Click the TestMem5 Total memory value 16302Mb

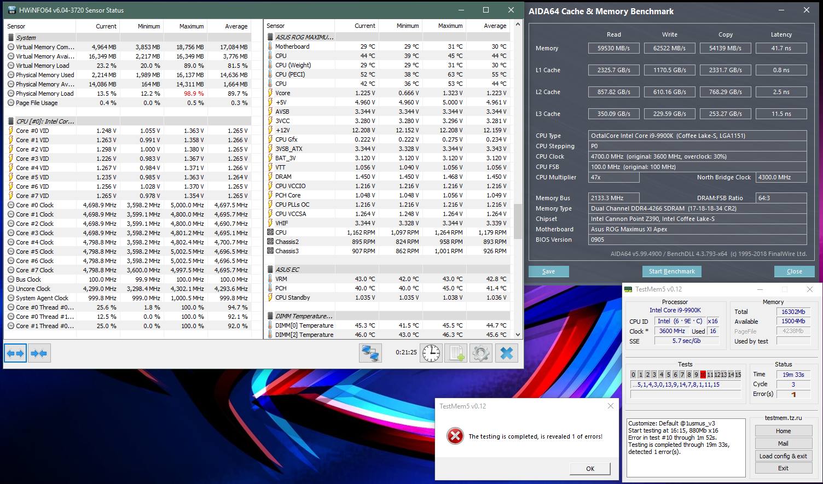[793, 312]
